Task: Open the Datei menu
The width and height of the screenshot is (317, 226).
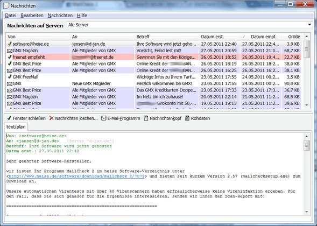Action: [x=11, y=16]
